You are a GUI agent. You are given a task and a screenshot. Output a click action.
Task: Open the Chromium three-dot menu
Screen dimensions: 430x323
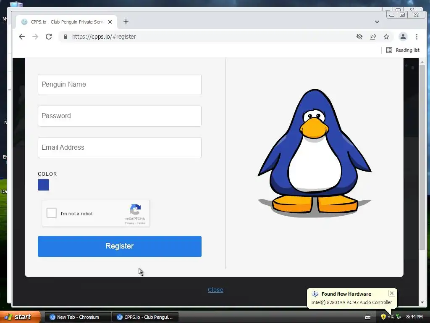(x=417, y=37)
